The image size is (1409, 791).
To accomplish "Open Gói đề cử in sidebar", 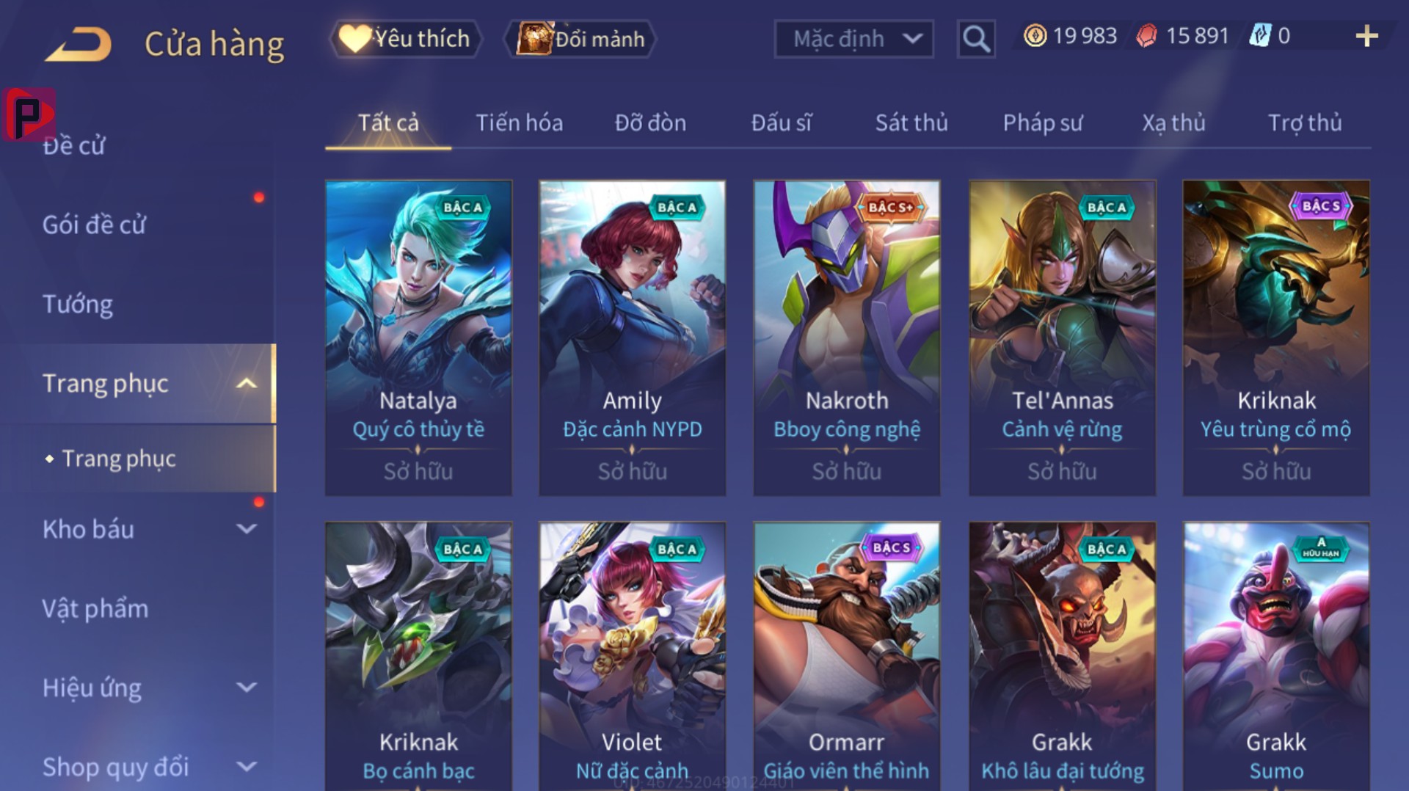I will pyautogui.click(x=94, y=225).
